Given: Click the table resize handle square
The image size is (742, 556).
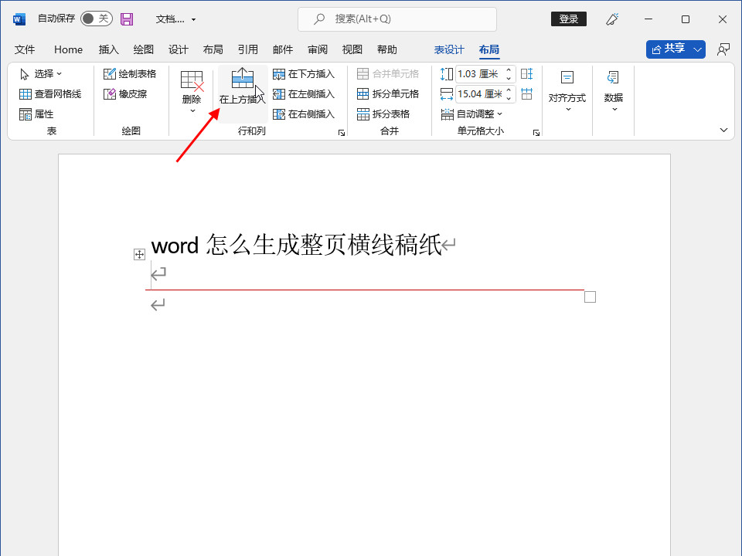Looking at the screenshot, I should [x=590, y=297].
